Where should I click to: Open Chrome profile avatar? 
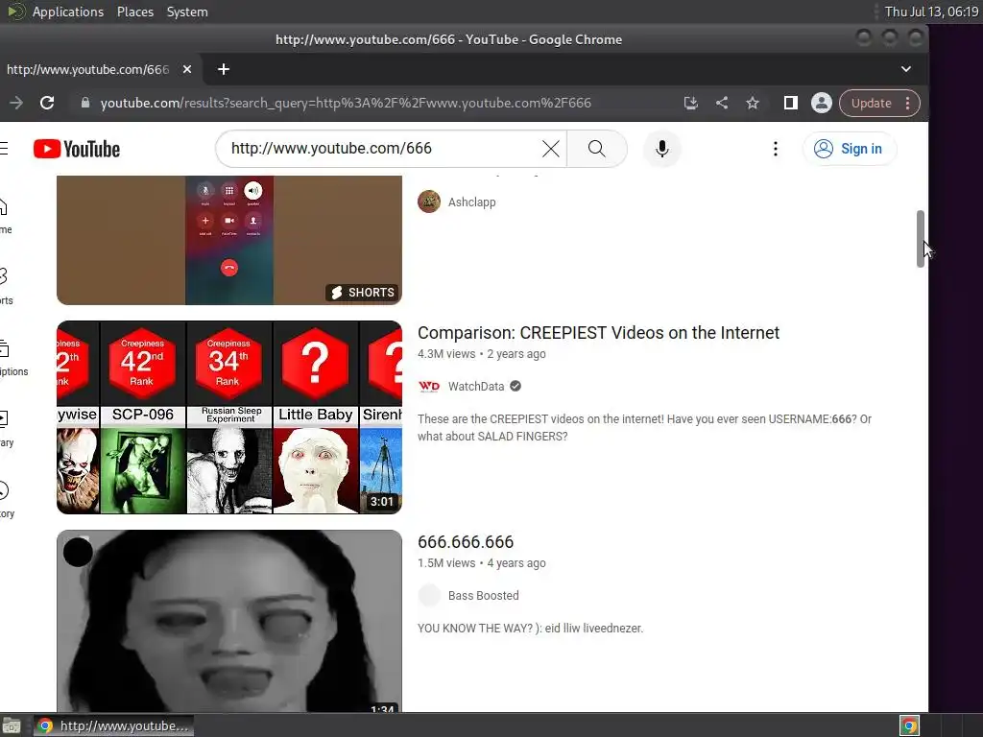pyautogui.click(x=822, y=103)
